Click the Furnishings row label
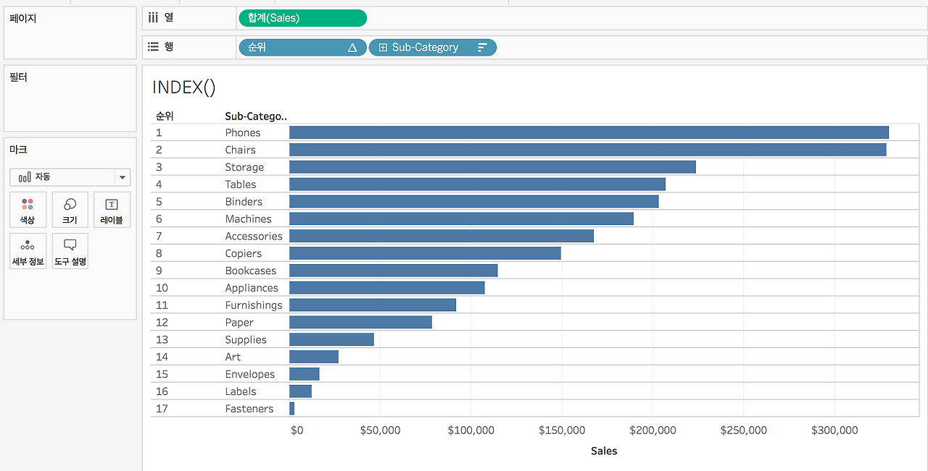The height and width of the screenshot is (471, 928). pyautogui.click(x=254, y=305)
